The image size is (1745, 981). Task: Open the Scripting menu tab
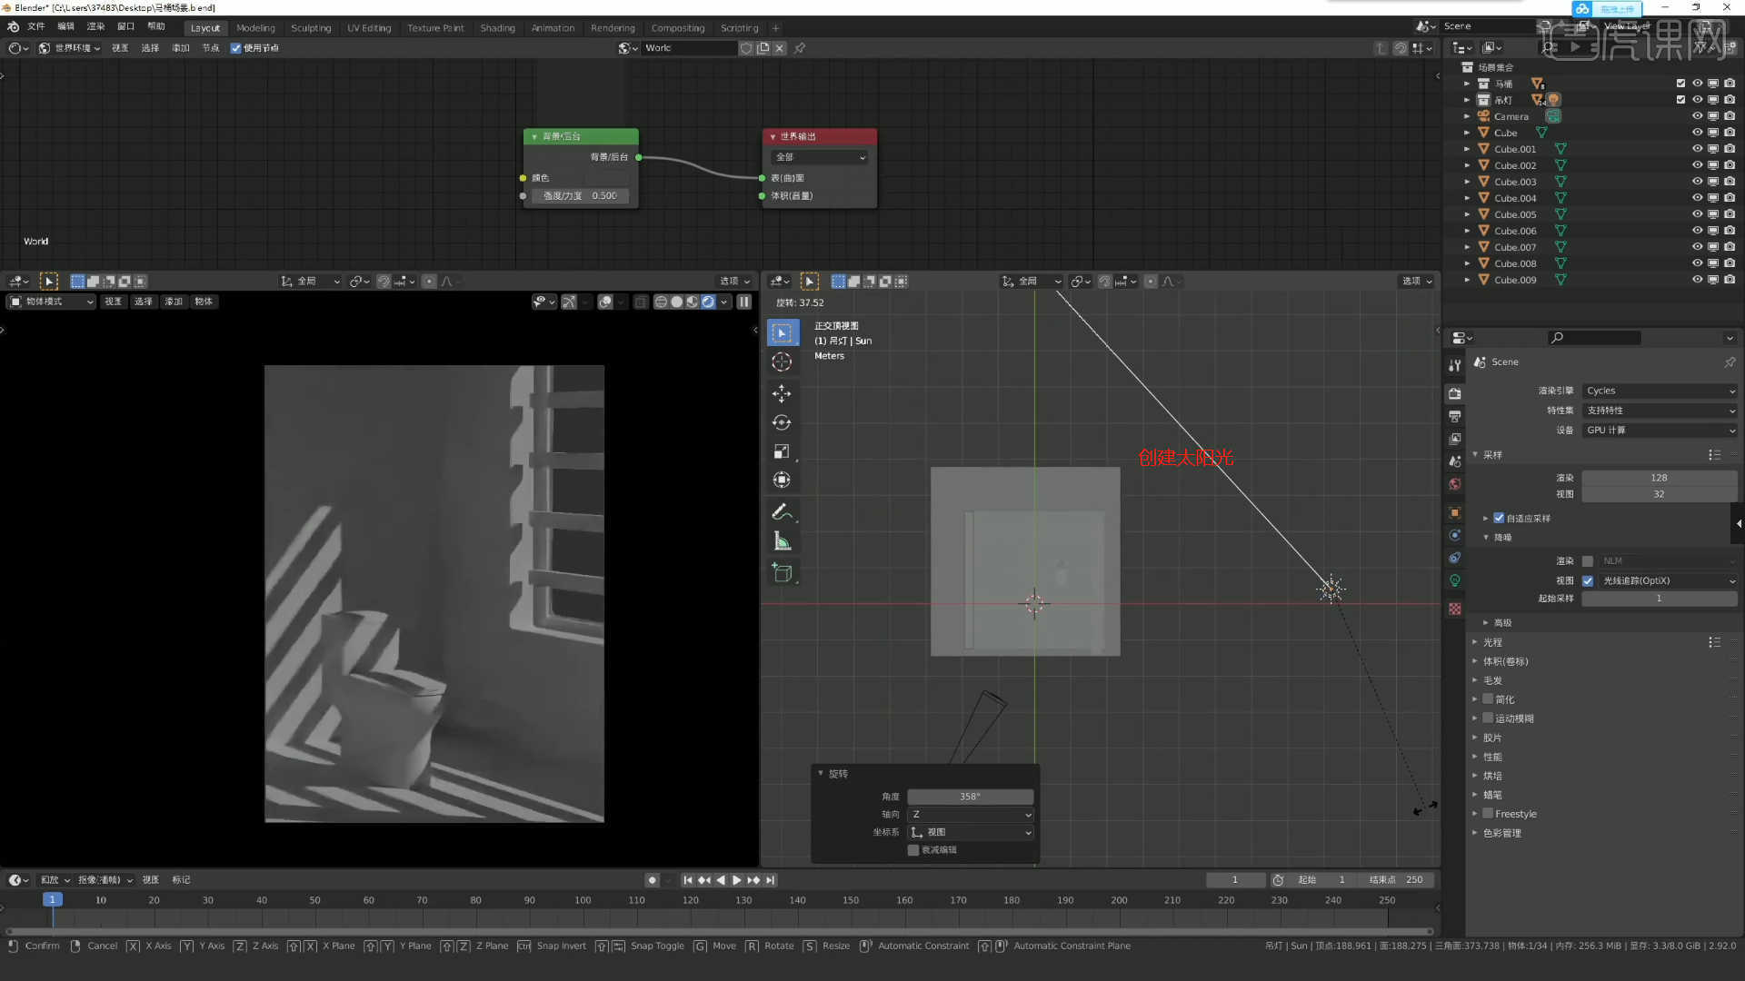click(740, 26)
